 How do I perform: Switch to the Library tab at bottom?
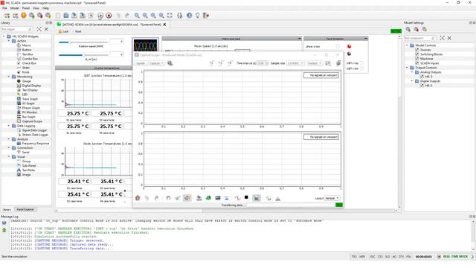[7, 209]
